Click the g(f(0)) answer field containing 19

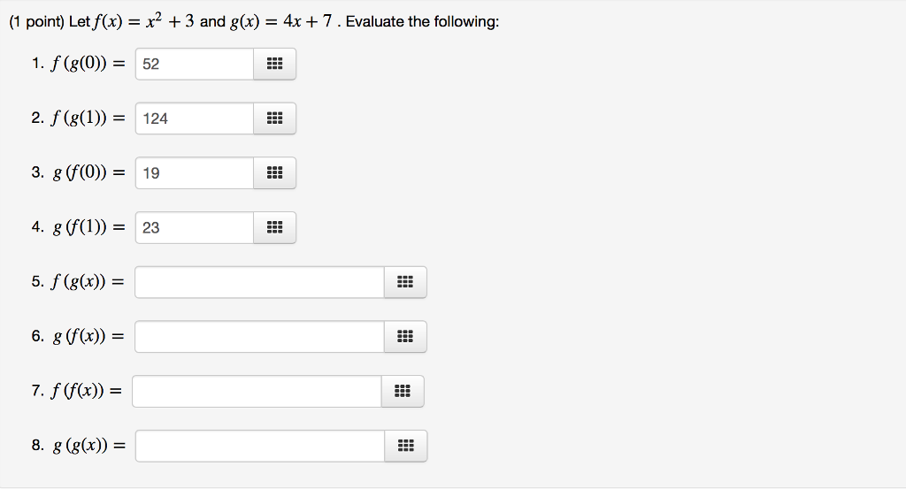195,173
